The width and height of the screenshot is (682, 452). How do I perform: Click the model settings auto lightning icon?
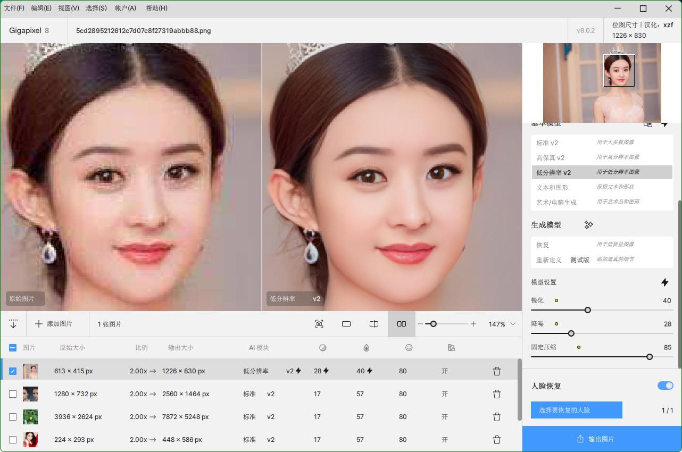[665, 282]
